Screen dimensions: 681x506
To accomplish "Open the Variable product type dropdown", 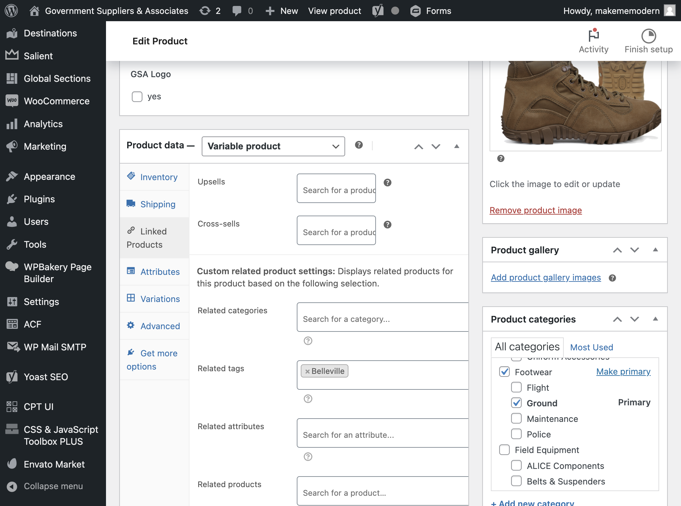I will coord(273,146).
